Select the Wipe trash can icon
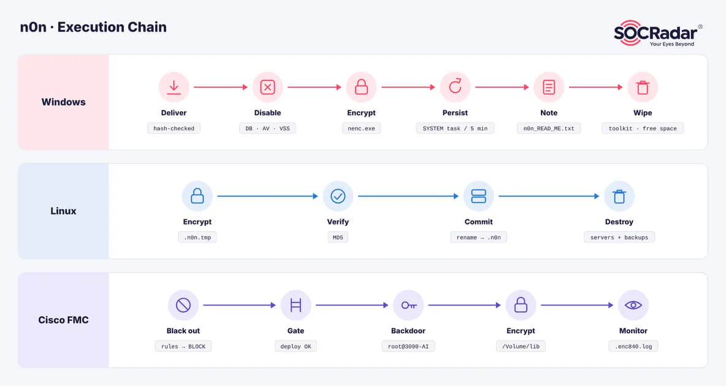 tap(643, 87)
